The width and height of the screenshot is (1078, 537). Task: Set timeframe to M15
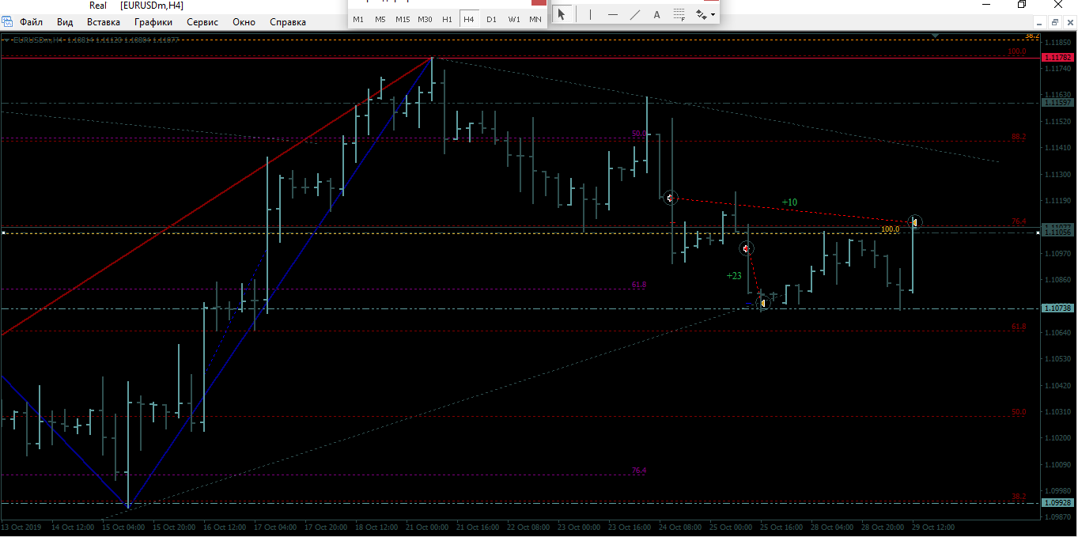point(403,18)
